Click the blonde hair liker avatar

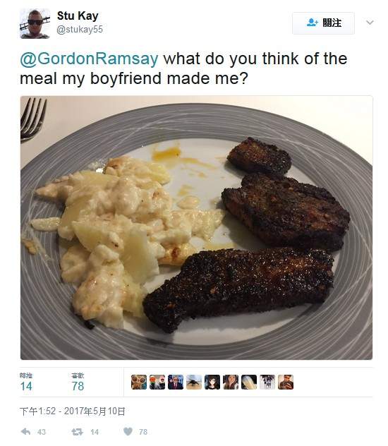[249, 382]
